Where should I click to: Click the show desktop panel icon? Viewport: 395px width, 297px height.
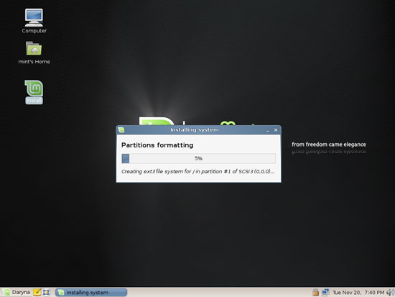point(47,292)
